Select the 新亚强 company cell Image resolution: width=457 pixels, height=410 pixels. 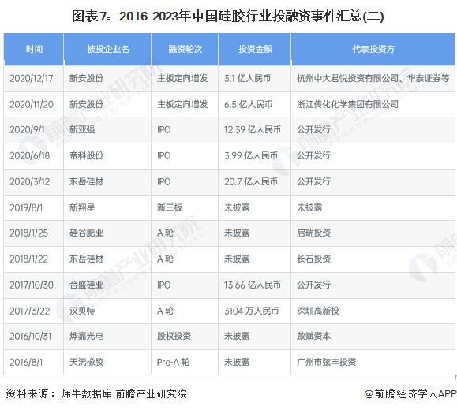click(x=107, y=130)
